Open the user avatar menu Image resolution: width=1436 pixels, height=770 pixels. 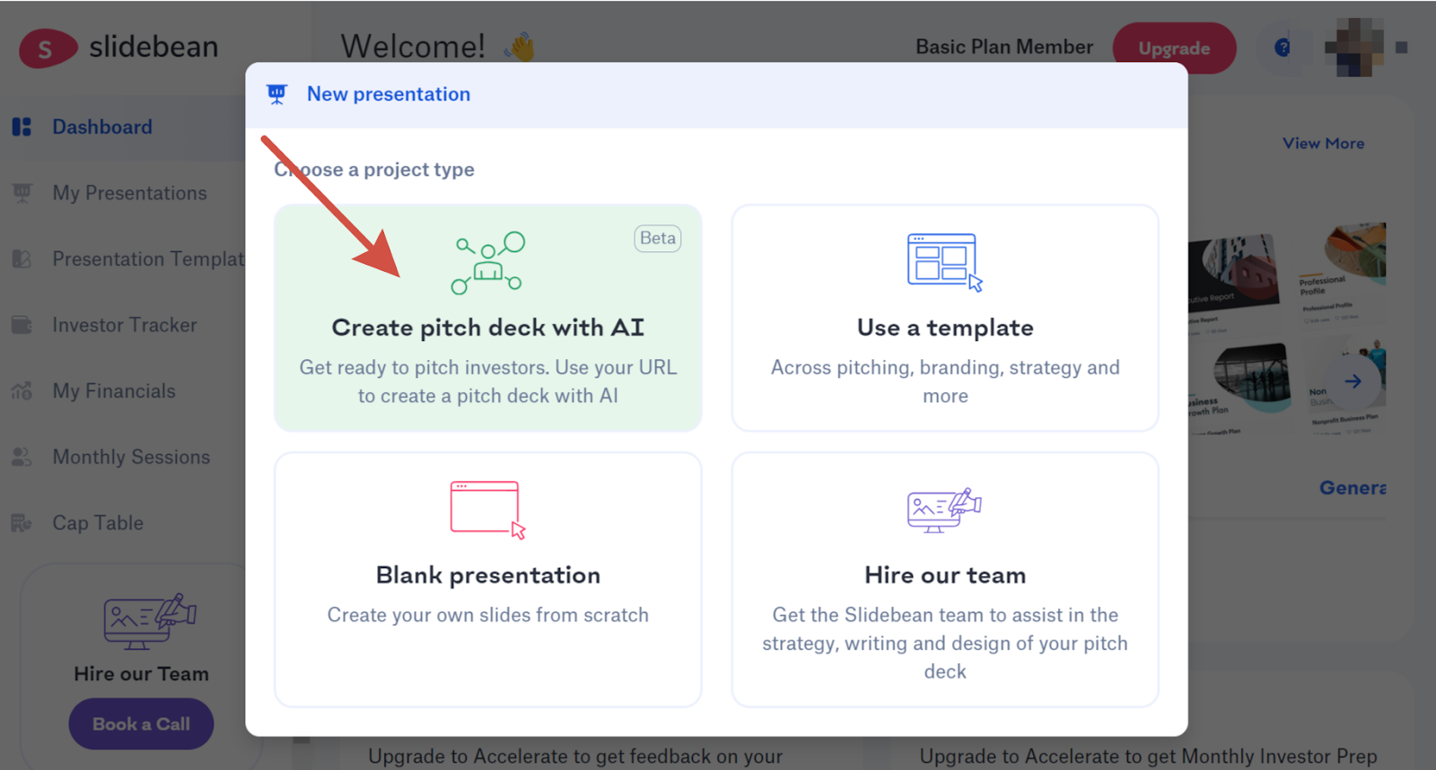(x=1353, y=48)
